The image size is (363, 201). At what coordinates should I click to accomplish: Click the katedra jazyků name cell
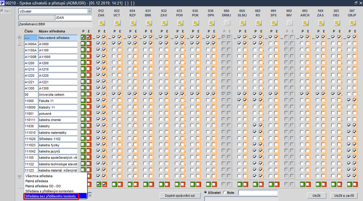click(x=58, y=151)
